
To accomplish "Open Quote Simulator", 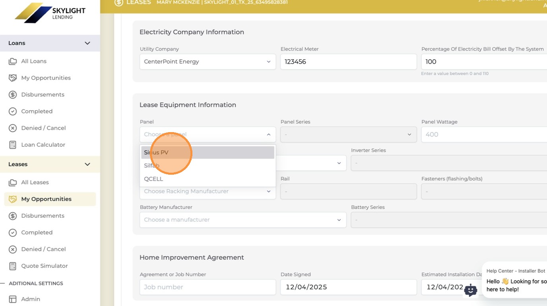I will (x=45, y=266).
